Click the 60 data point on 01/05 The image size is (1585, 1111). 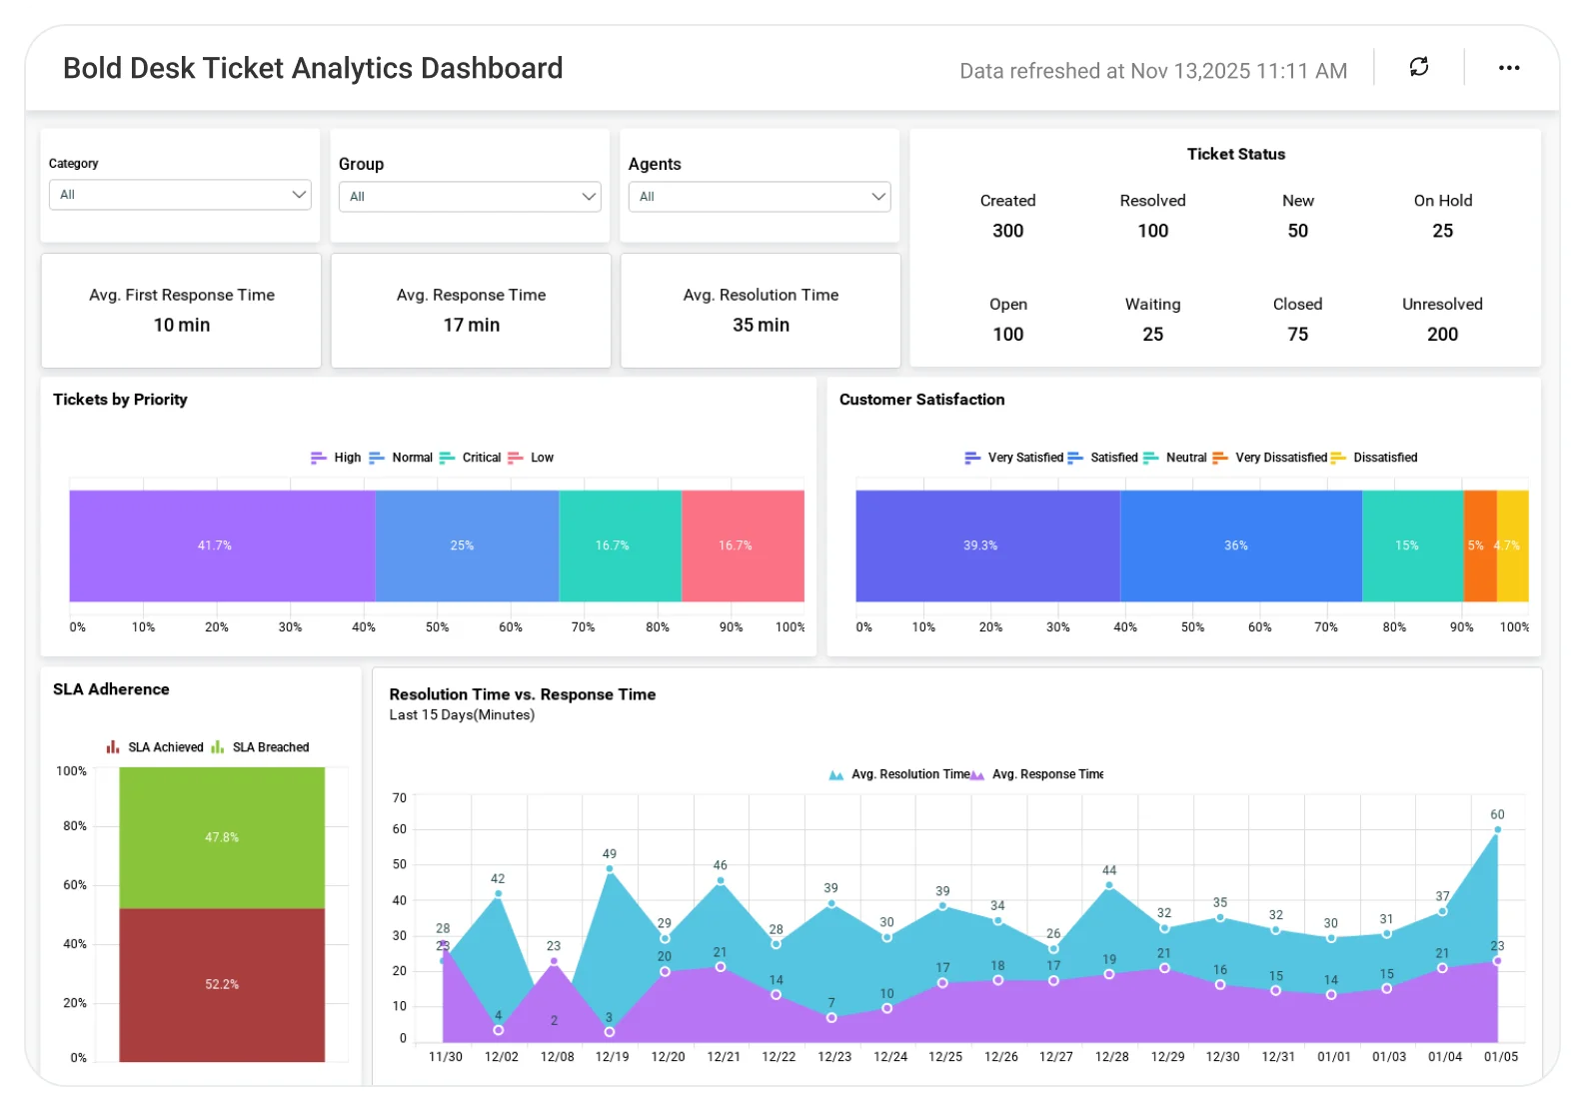1497,829
